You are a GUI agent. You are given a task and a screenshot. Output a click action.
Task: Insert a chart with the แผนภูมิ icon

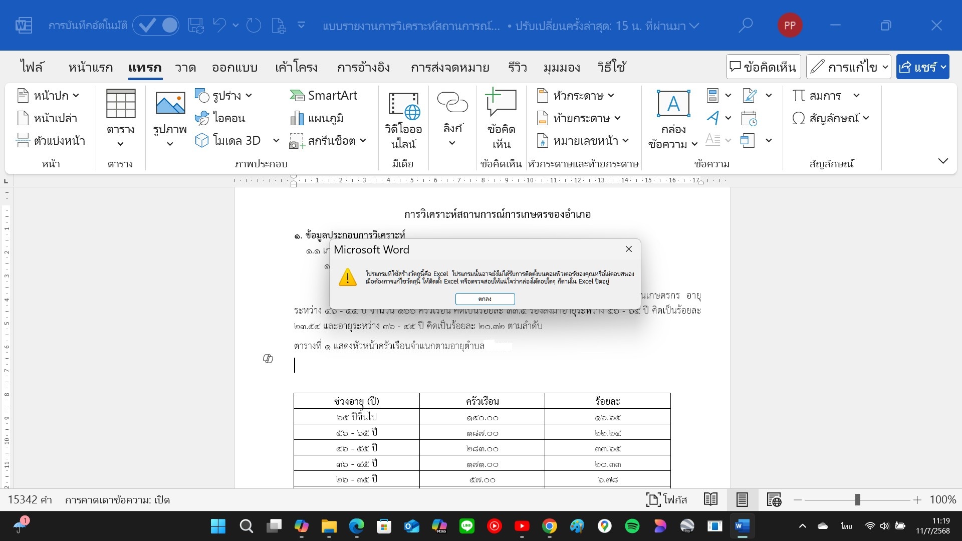[297, 118]
